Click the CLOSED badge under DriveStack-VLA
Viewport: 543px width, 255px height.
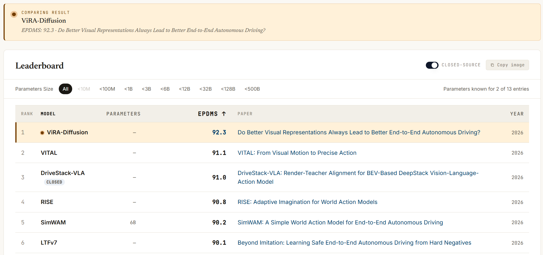[54, 182]
